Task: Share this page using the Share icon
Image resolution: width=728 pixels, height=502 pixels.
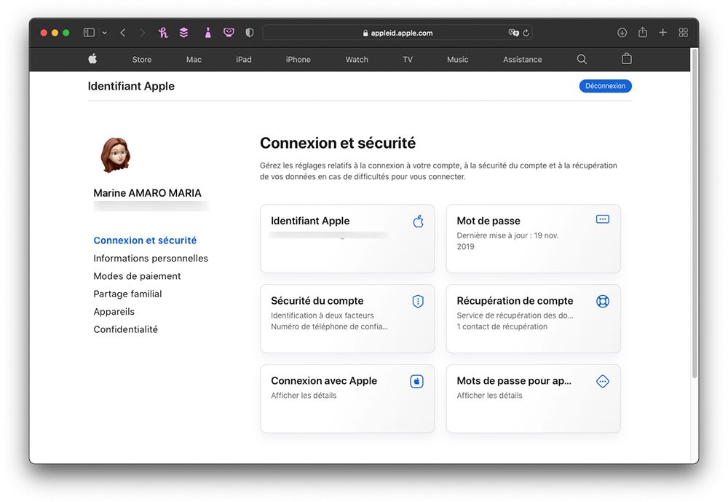Action: pyautogui.click(x=642, y=32)
